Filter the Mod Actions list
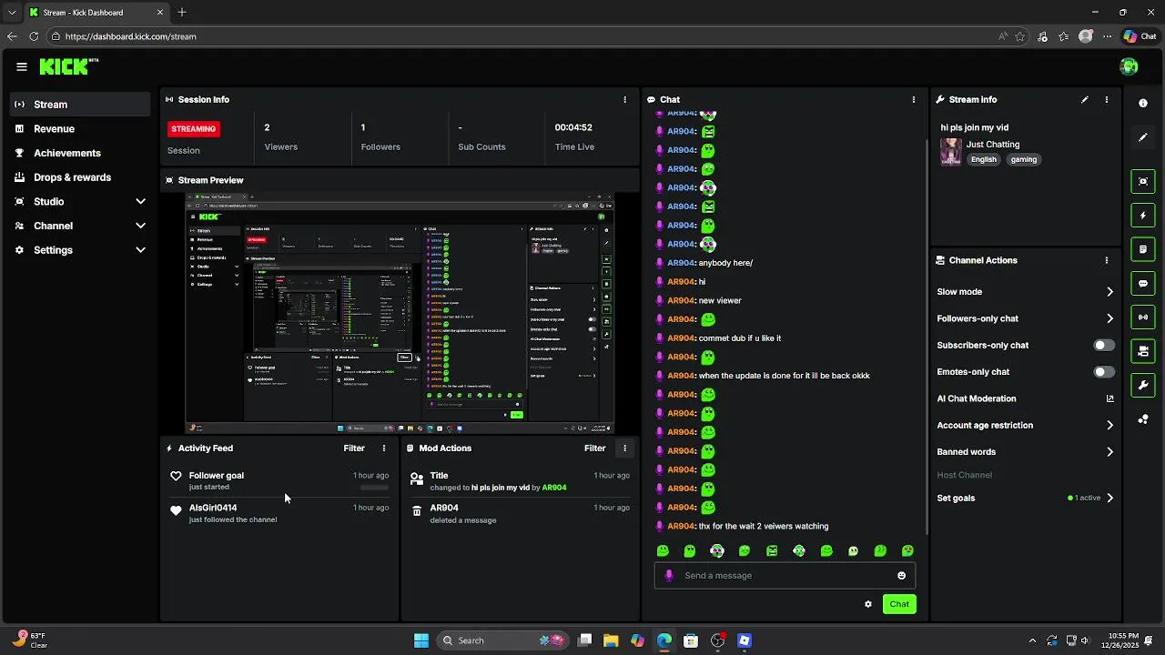Image resolution: width=1165 pixels, height=655 pixels. click(594, 448)
